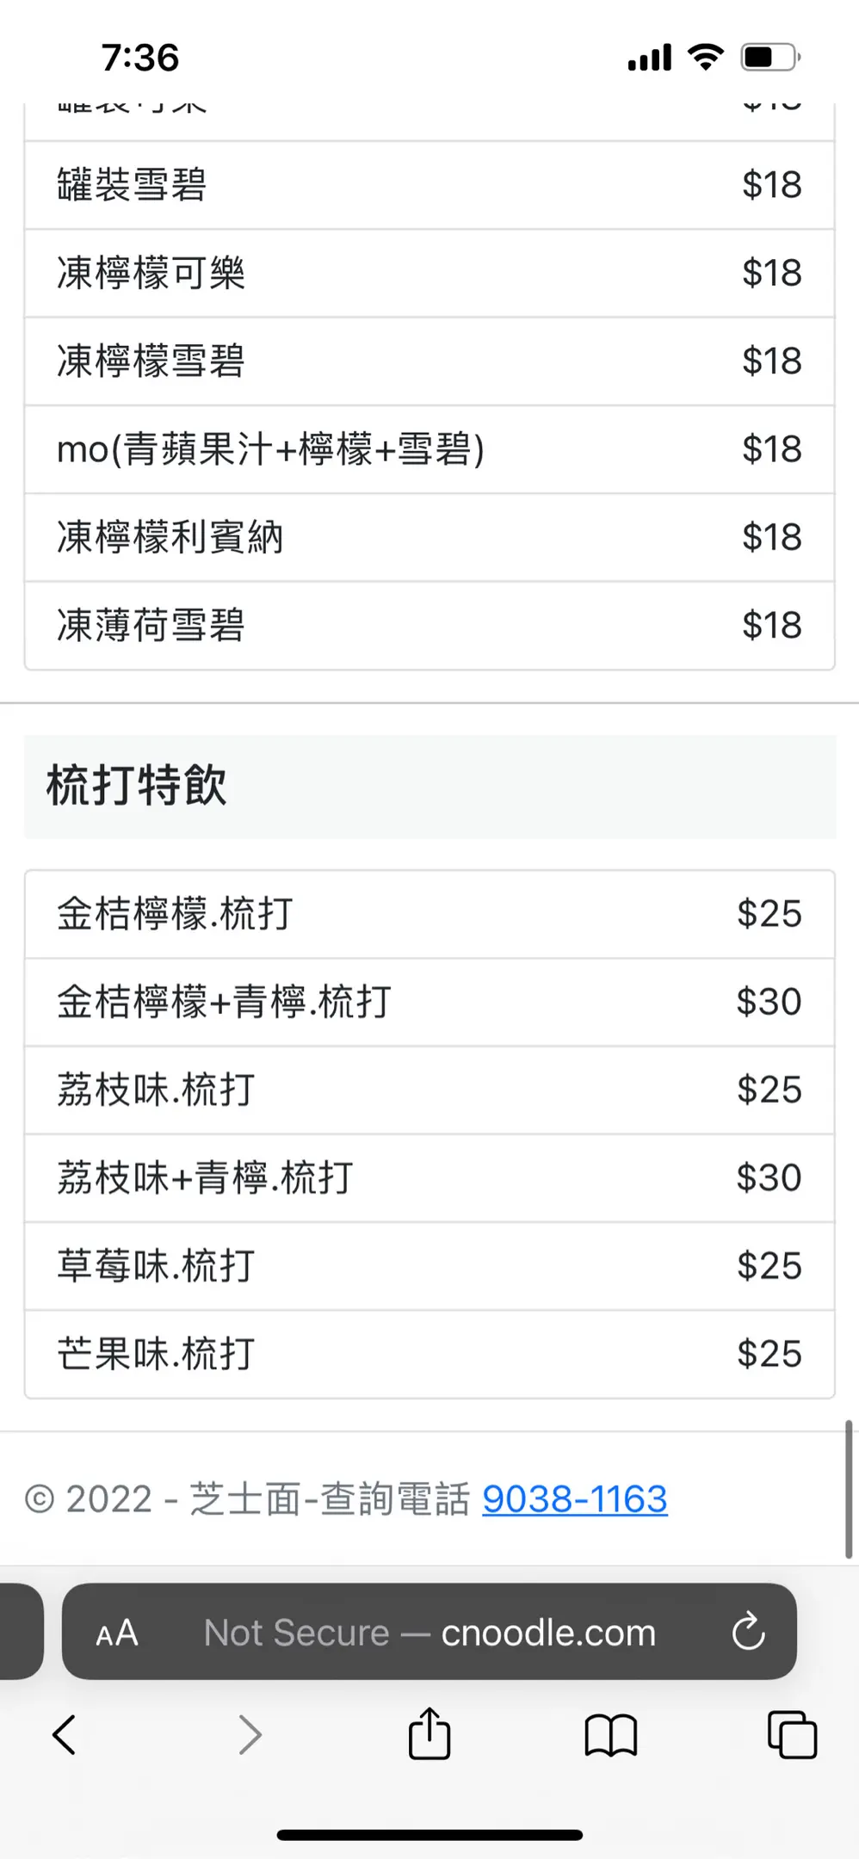Tap the 芒果味.梳打 item
859x1859 pixels.
(429, 1354)
